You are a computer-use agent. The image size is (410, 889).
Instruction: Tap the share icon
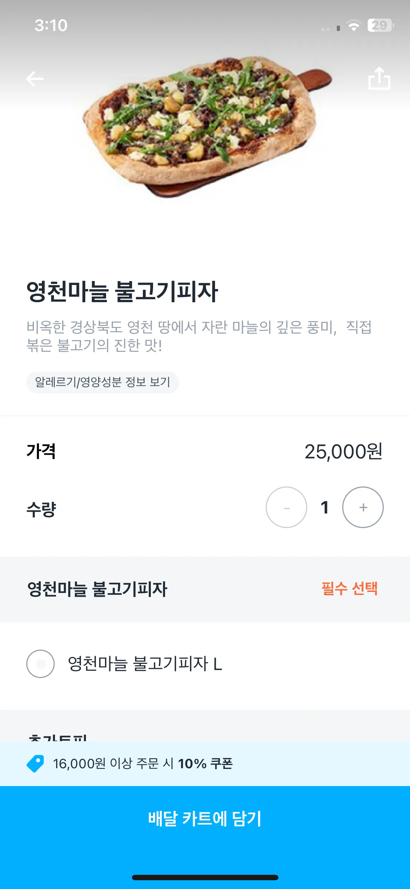click(x=379, y=78)
